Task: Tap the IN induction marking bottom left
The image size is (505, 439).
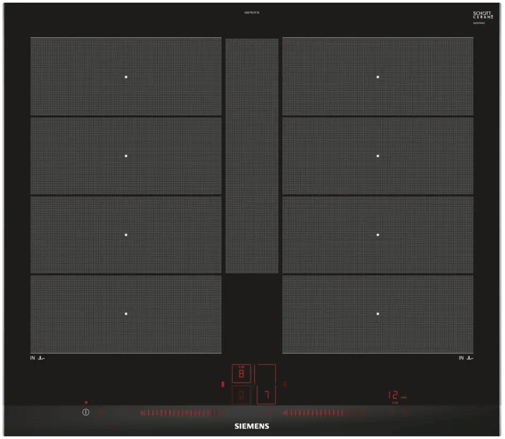Action: 37,358
